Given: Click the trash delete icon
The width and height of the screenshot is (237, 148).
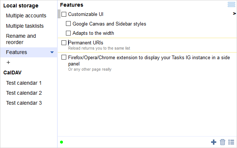Looking at the screenshot, I should tap(223, 142).
